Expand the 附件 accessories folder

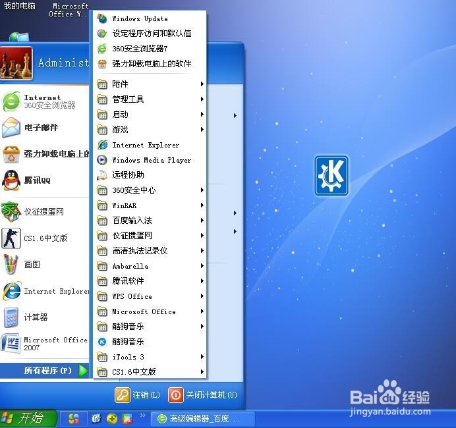tap(150, 84)
